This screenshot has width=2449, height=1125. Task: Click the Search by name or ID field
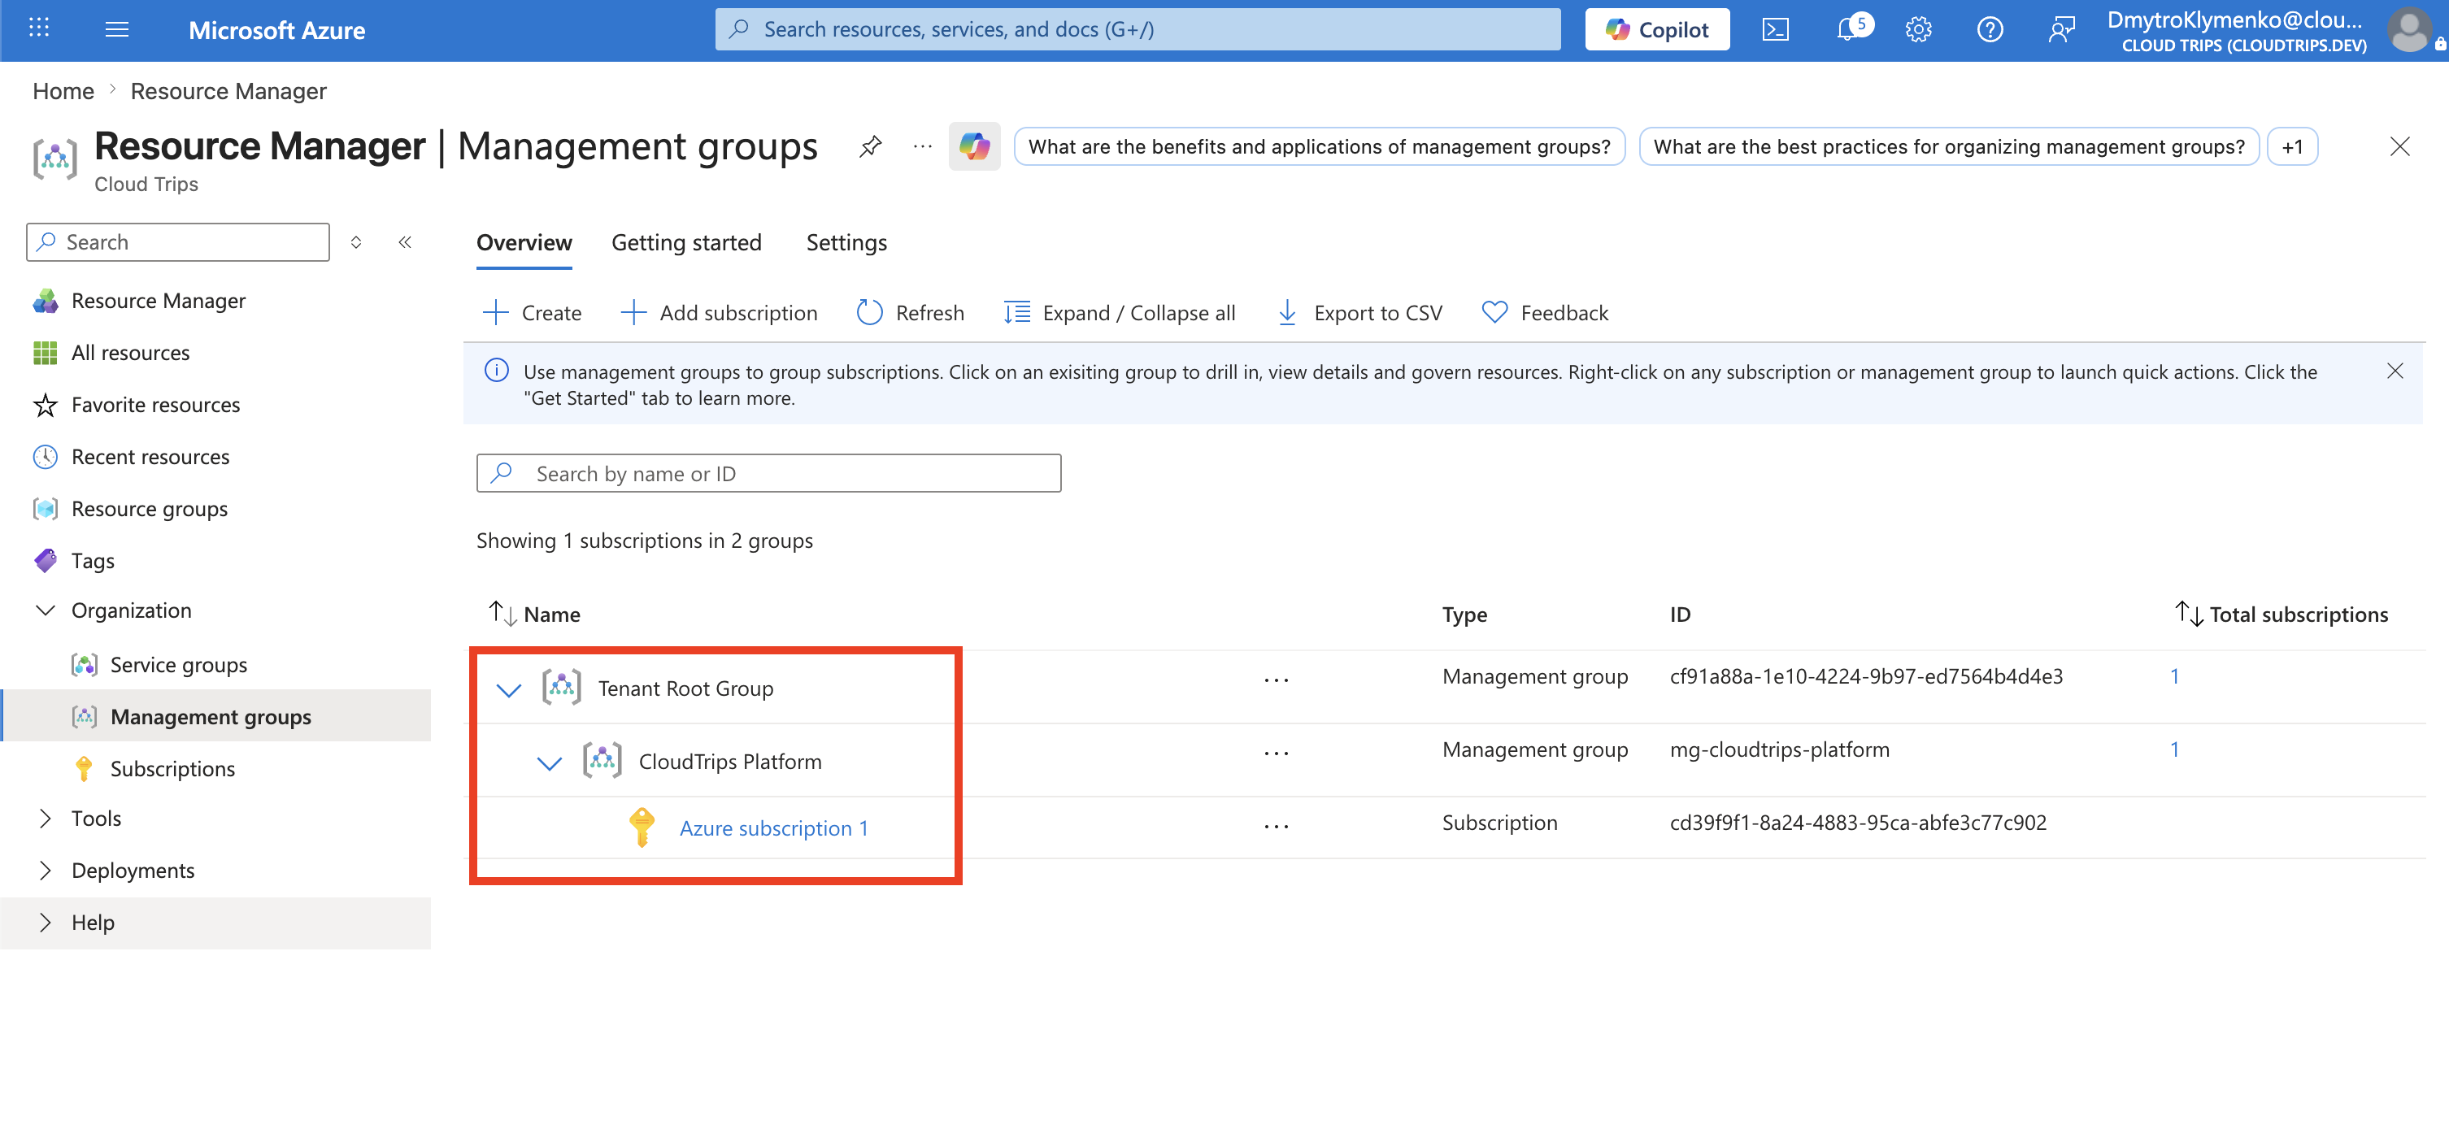(x=768, y=473)
